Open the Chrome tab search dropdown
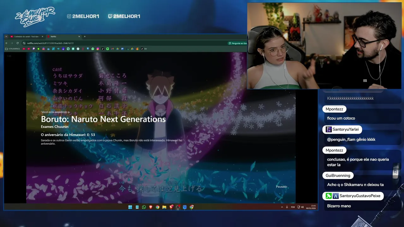 6,37
